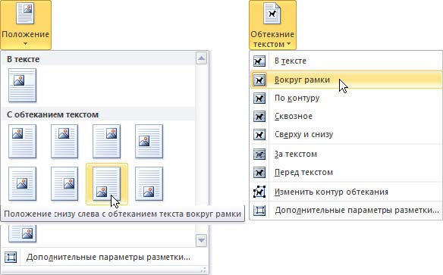Click the Сквозное wrap icon
The height and width of the screenshot is (275, 443).
tap(259, 116)
